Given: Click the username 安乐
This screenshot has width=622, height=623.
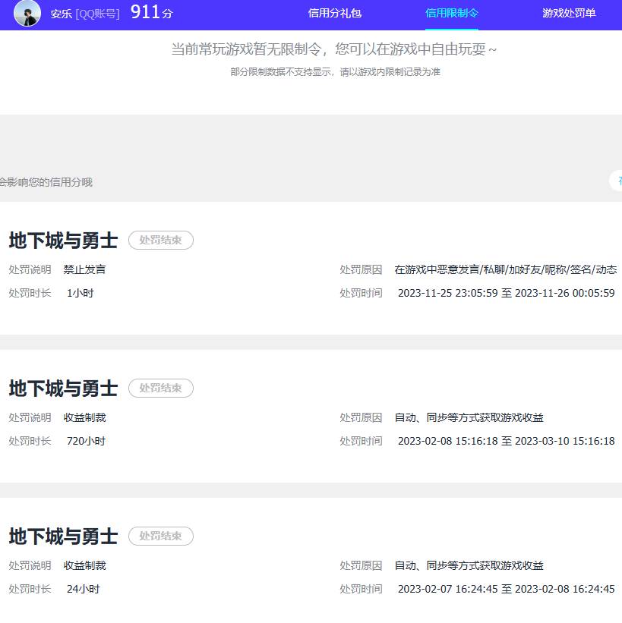Looking at the screenshot, I should coord(61,14).
